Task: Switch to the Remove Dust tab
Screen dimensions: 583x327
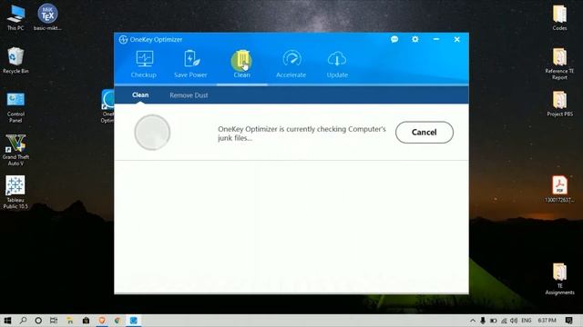Action: pos(189,95)
